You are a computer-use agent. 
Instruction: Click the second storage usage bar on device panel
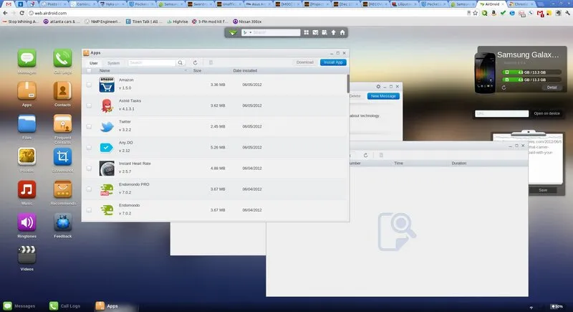pyautogui.click(x=531, y=80)
